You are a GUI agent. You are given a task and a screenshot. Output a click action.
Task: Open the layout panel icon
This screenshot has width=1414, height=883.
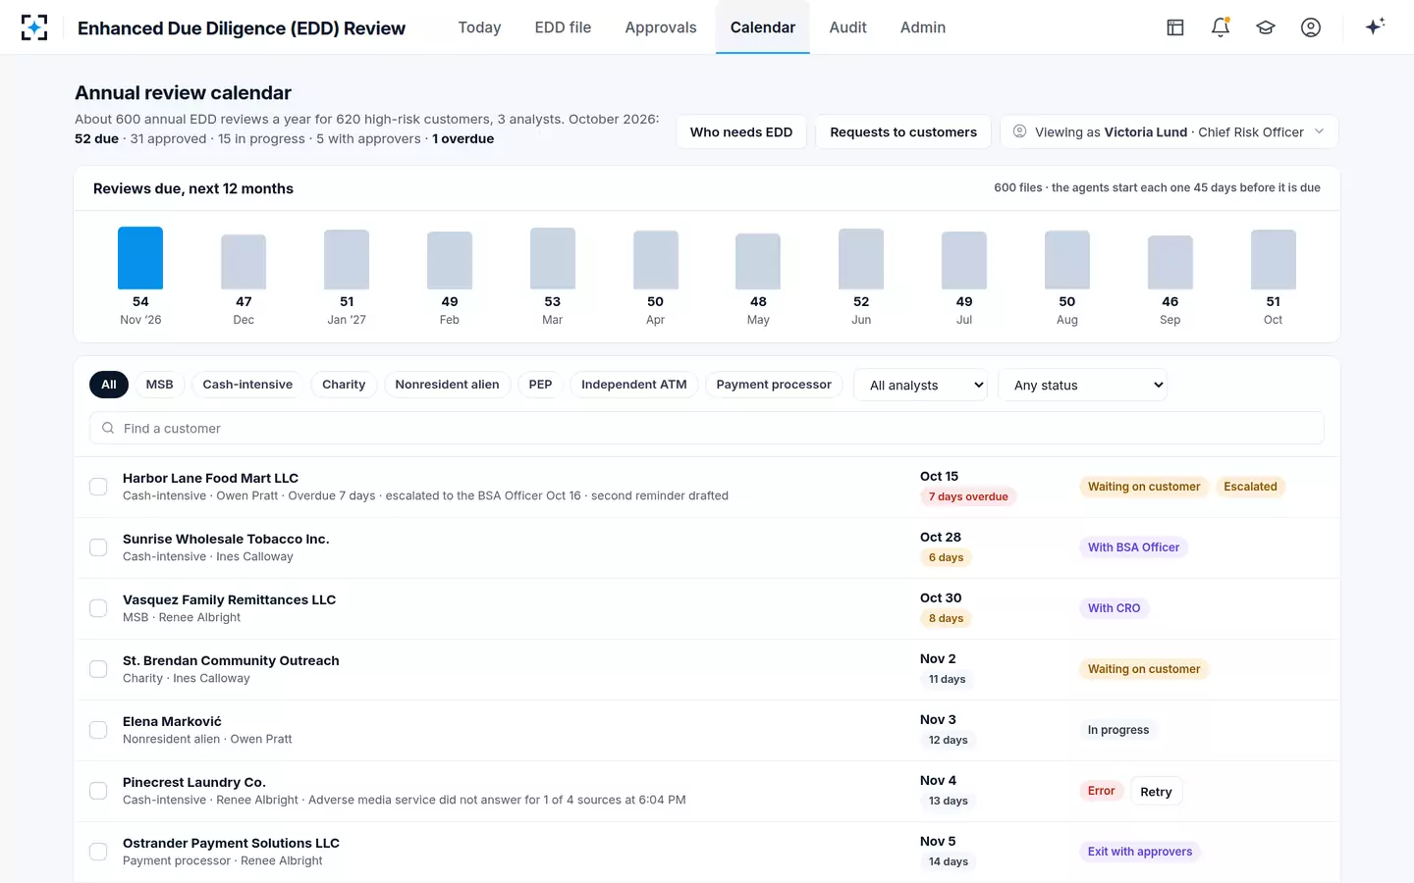(1175, 27)
